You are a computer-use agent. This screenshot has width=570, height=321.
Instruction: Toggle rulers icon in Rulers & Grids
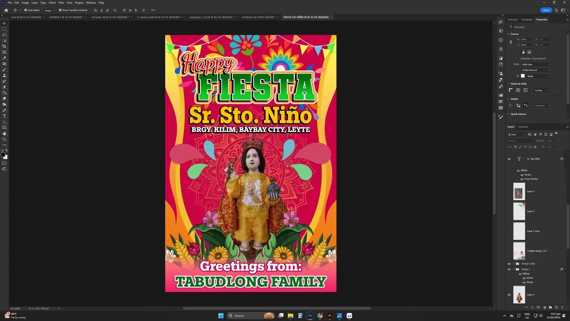point(511,90)
